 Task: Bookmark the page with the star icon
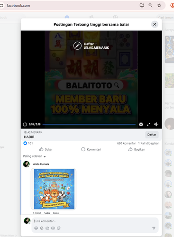tap(159, 5)
